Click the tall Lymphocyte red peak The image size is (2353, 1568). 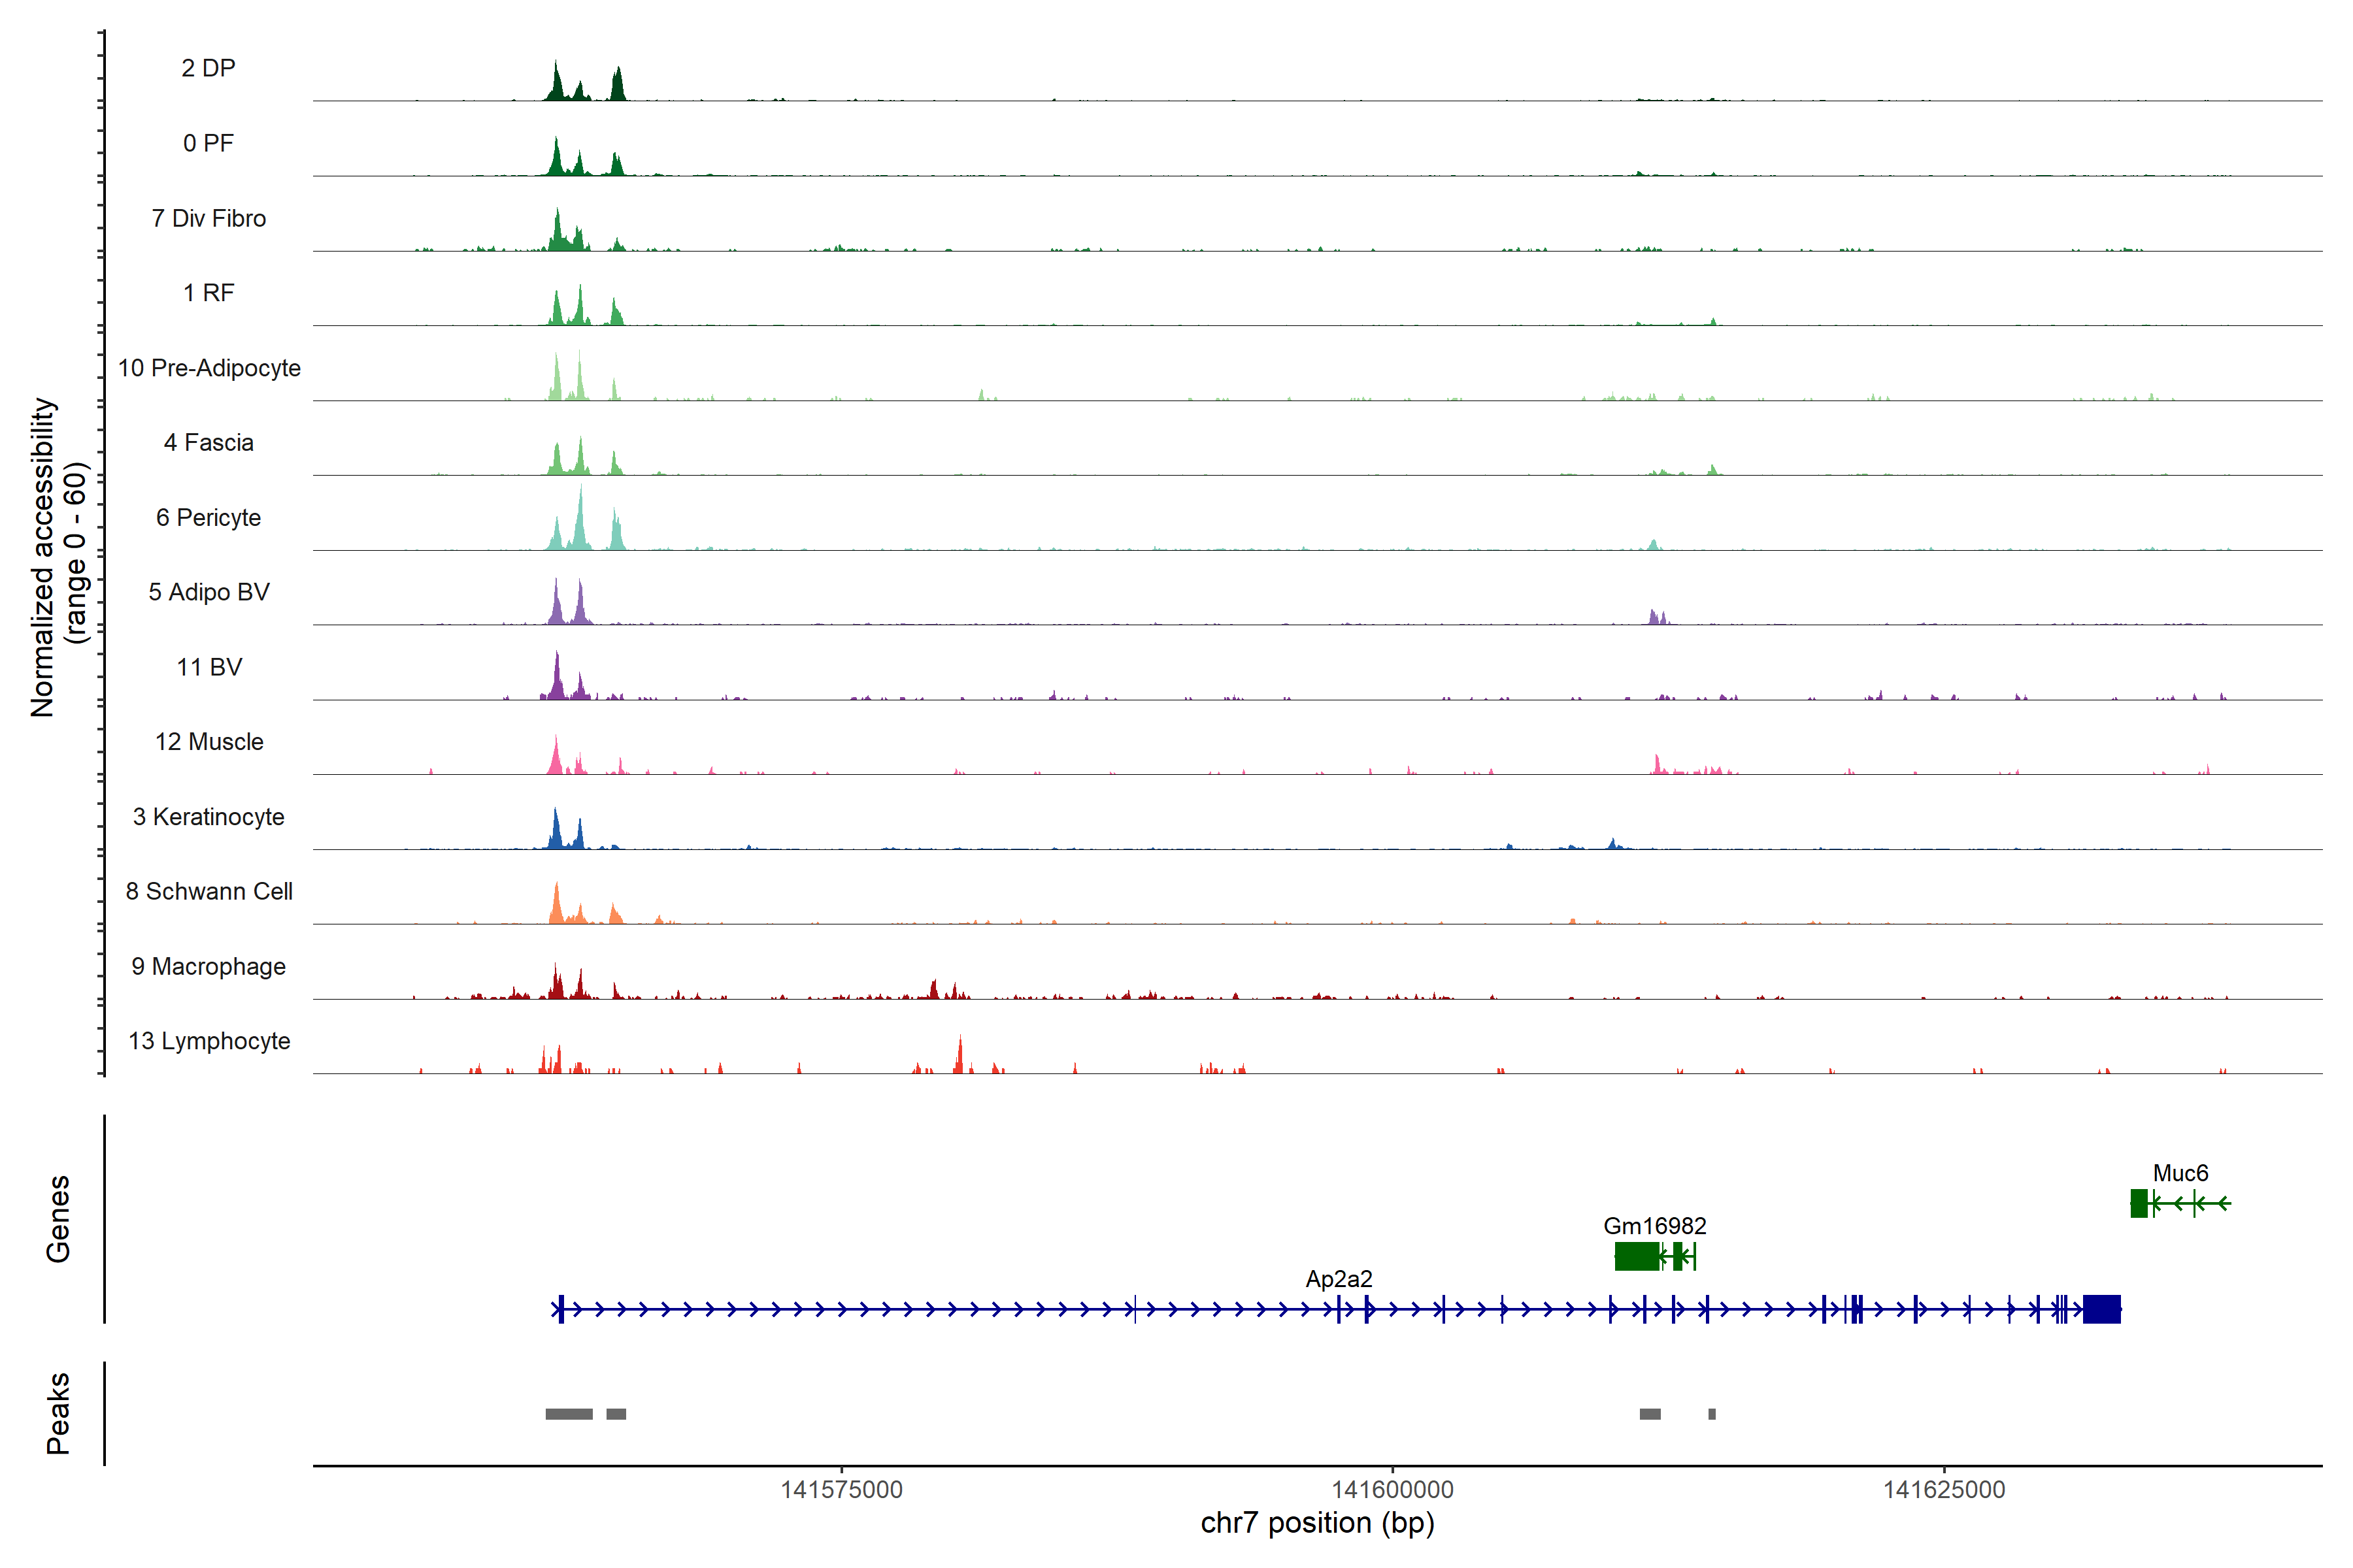960,1058
